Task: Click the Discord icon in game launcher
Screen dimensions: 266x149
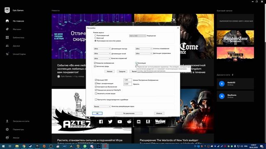Action: (x=138, y=122)
